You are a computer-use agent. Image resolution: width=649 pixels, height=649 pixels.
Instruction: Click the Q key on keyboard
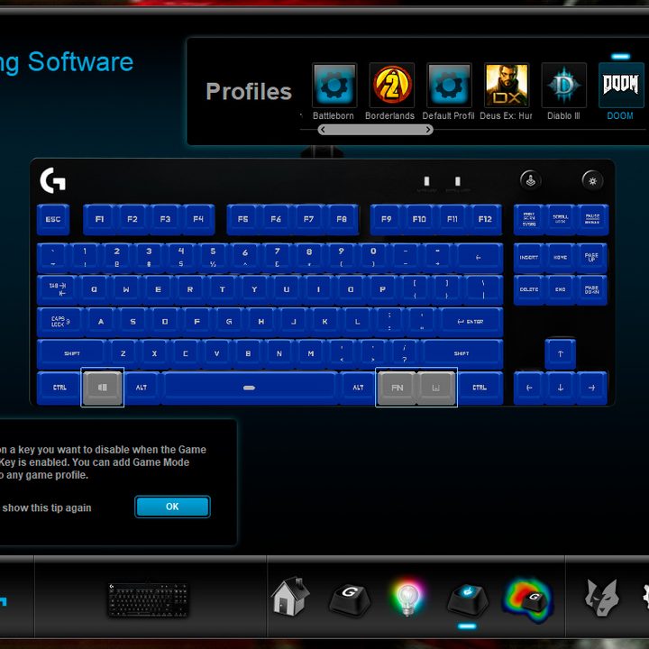coord(94,289)
